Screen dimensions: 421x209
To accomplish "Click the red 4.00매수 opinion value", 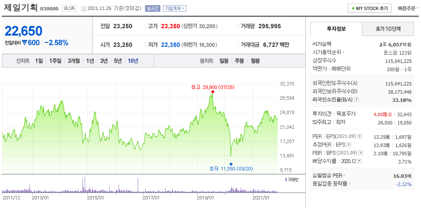I will 383,114.
